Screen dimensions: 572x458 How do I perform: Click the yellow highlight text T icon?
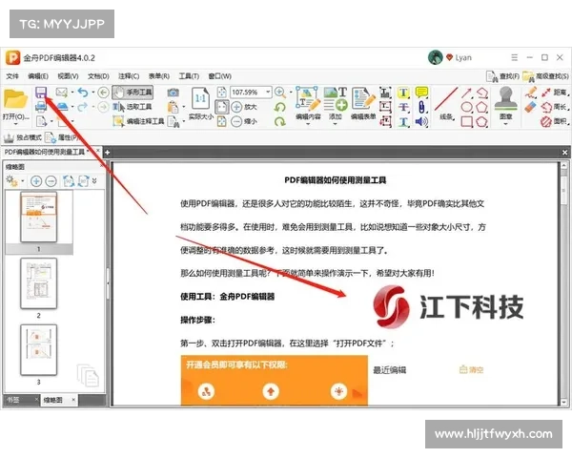403,93
